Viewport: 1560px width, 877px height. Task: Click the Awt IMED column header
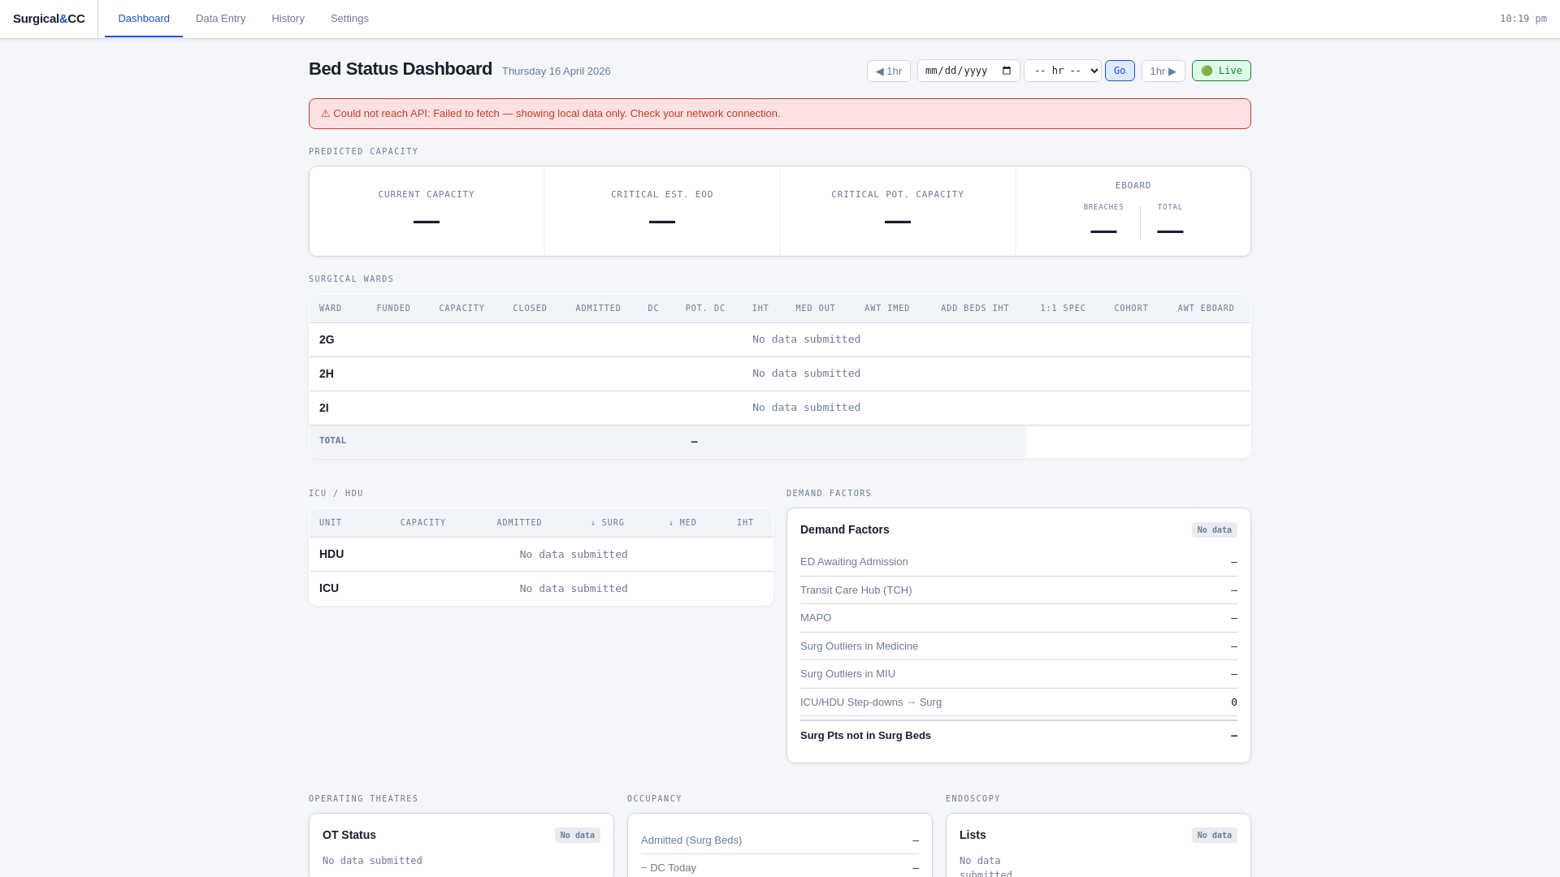[x=887, y=309]
